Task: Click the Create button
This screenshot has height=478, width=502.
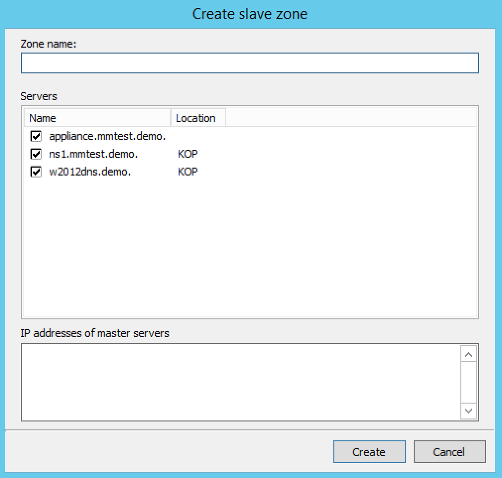Action: tap(370, 452)
